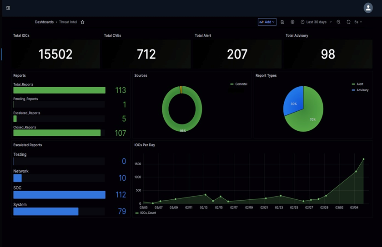Toggle IOCs_Count series in legend
This screenshot has width=382, height=247.
[x=148, y=212]
